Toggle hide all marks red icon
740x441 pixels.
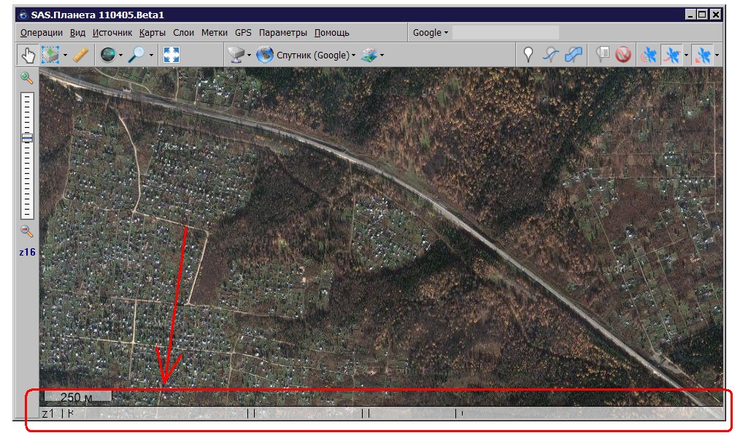tap(623, 55)
